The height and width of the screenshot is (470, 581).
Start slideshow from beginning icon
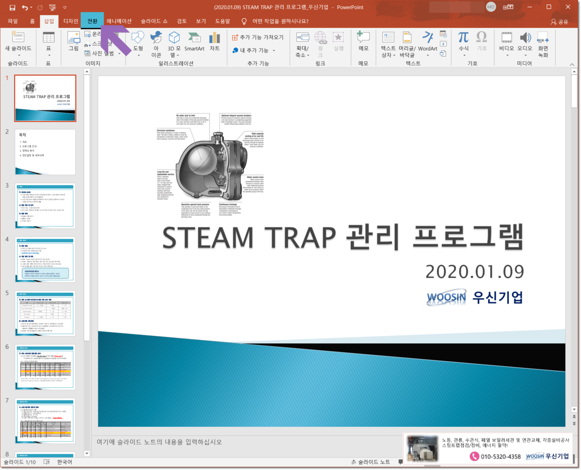(53, 7)
